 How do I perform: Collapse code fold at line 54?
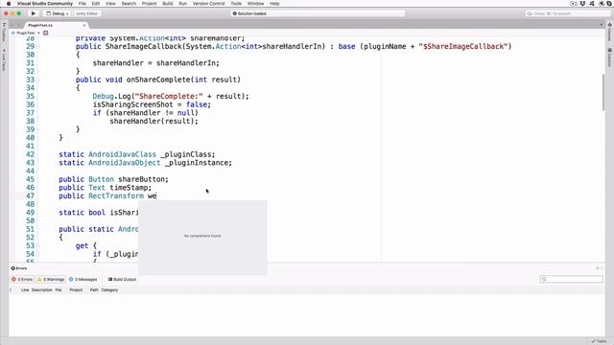pos(38,254)
